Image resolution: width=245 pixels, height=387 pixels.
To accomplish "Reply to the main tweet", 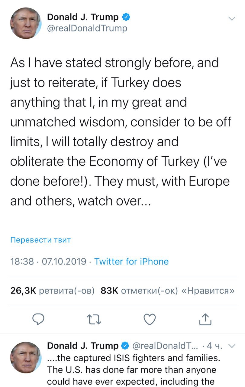I will [38, 319].
